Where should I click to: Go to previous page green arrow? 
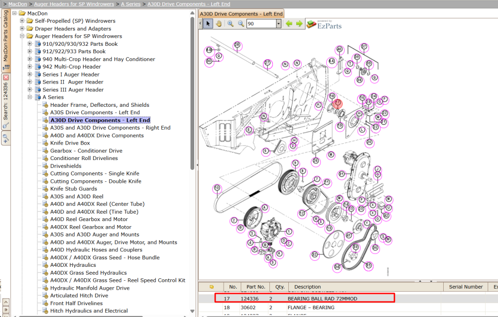tap(289, 24)
